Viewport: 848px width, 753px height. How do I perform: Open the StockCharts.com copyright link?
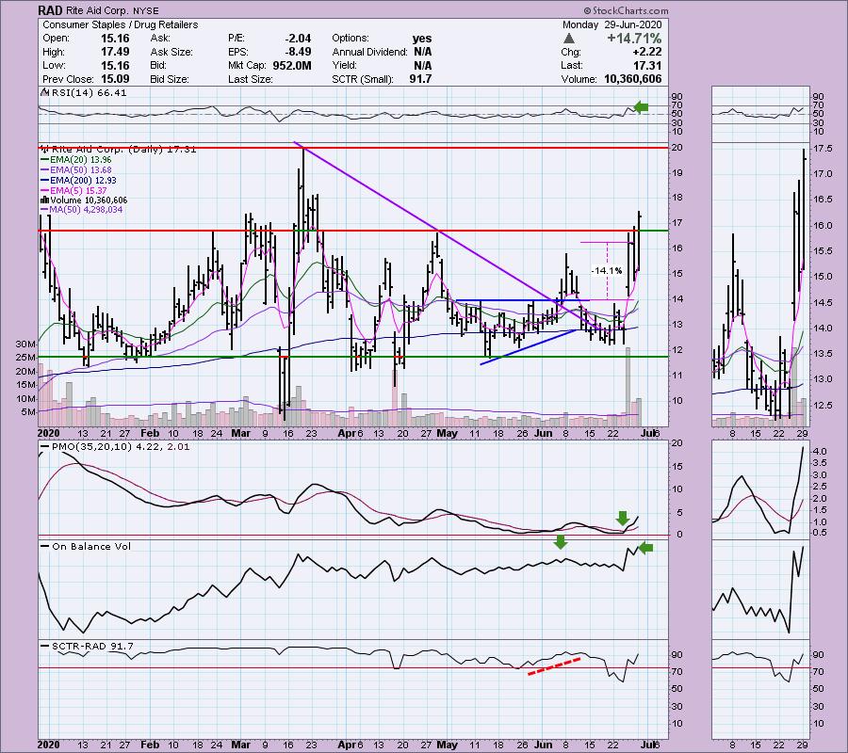pyautogui.click(x=626, y=10)
